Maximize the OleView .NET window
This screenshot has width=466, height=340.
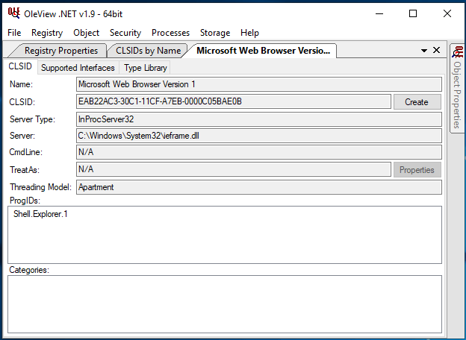coord(413,13)
